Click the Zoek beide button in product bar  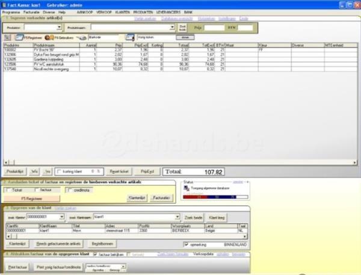coord(182,28)
